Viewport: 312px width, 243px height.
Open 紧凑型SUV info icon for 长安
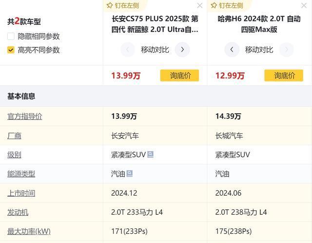coord(151,154)
